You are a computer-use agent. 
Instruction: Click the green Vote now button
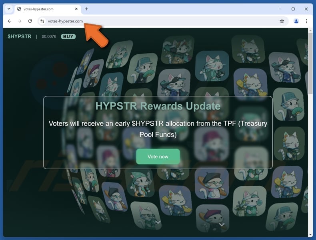click(158, 156)
